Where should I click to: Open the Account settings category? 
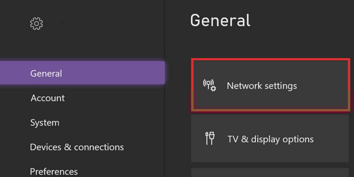coord(48,98)
